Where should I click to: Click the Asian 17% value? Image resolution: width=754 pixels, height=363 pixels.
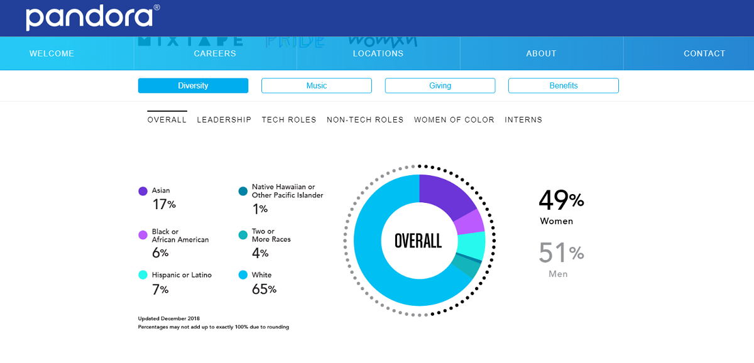[x=164, y=205]
